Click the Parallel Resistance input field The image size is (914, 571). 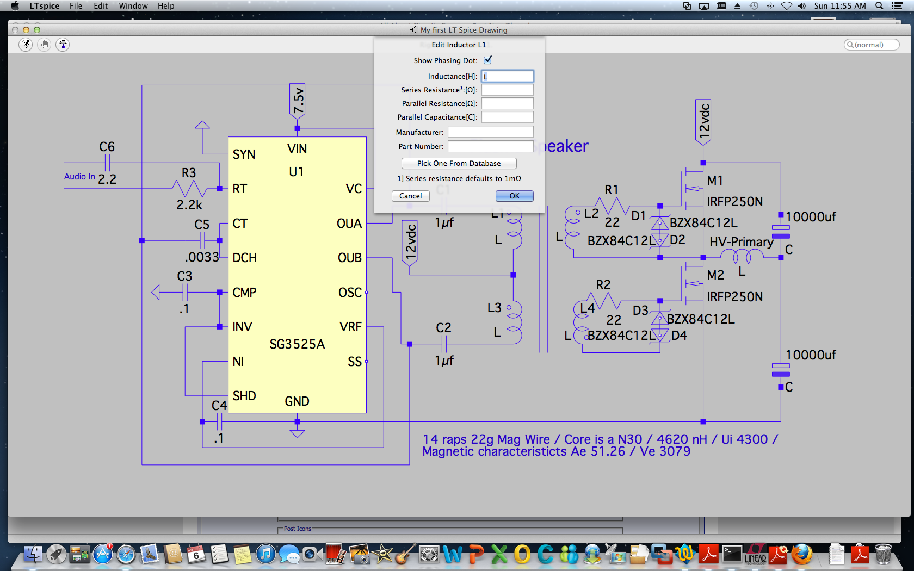[507, 103]
